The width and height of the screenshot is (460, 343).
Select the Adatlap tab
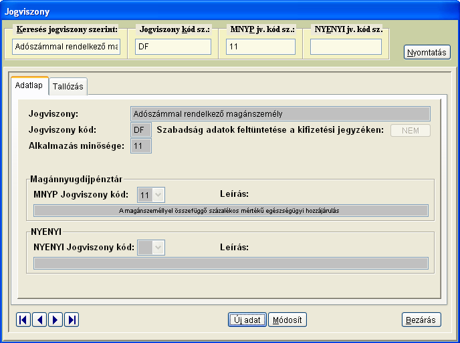pos(29,85)
